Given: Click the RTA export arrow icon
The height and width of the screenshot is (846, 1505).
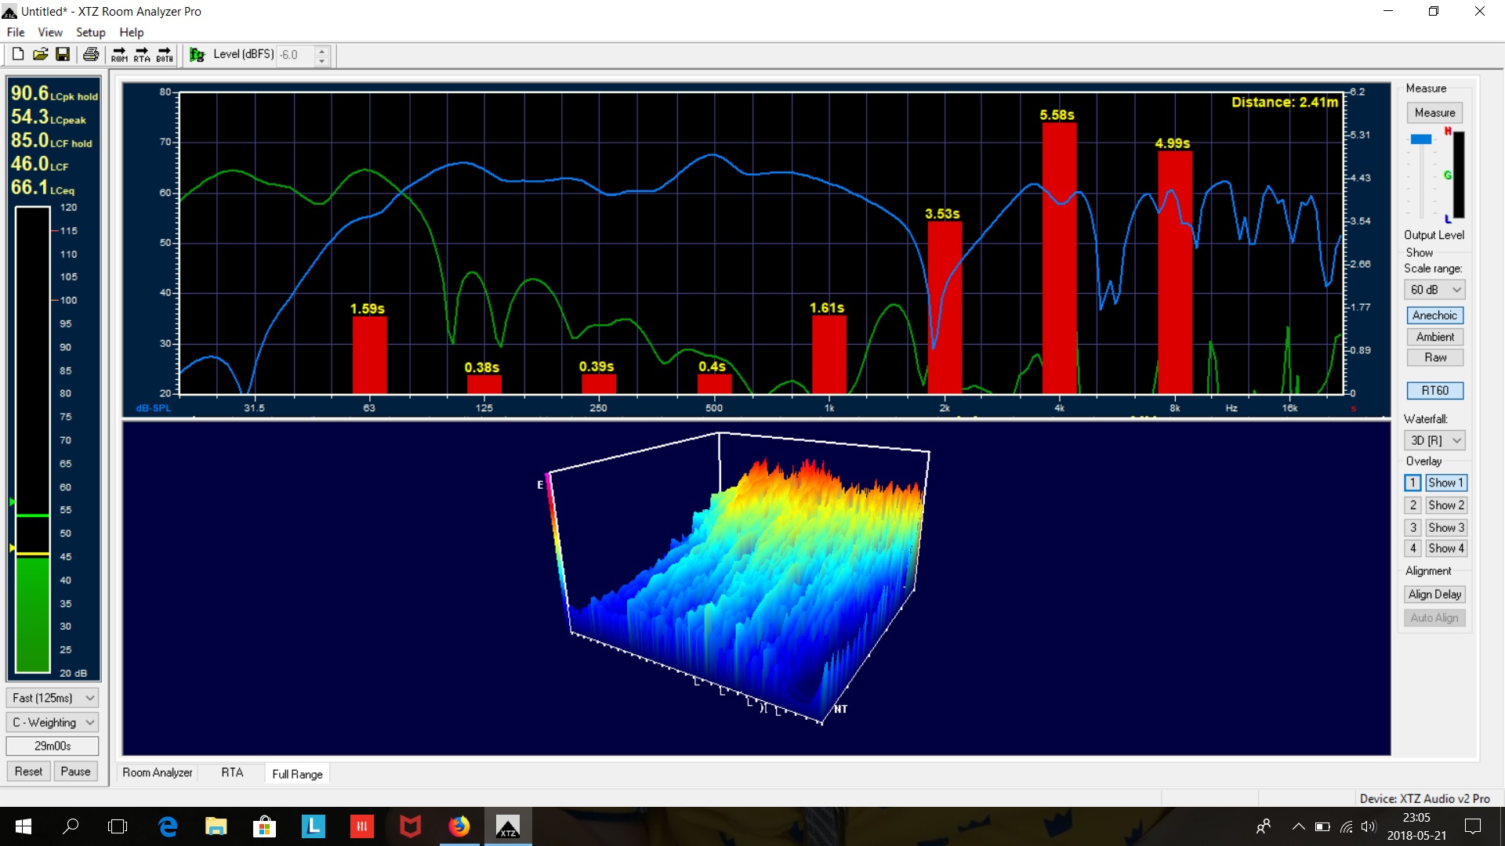Looking at the screenshot, I should 142,55.
